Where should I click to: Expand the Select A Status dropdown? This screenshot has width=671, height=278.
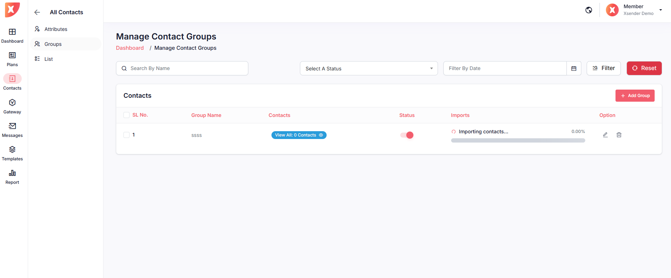click(369, 68)
